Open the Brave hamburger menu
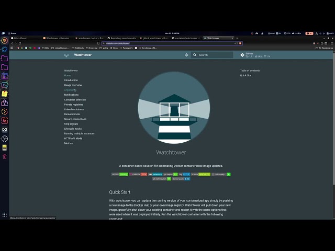 tap(332, 43)
